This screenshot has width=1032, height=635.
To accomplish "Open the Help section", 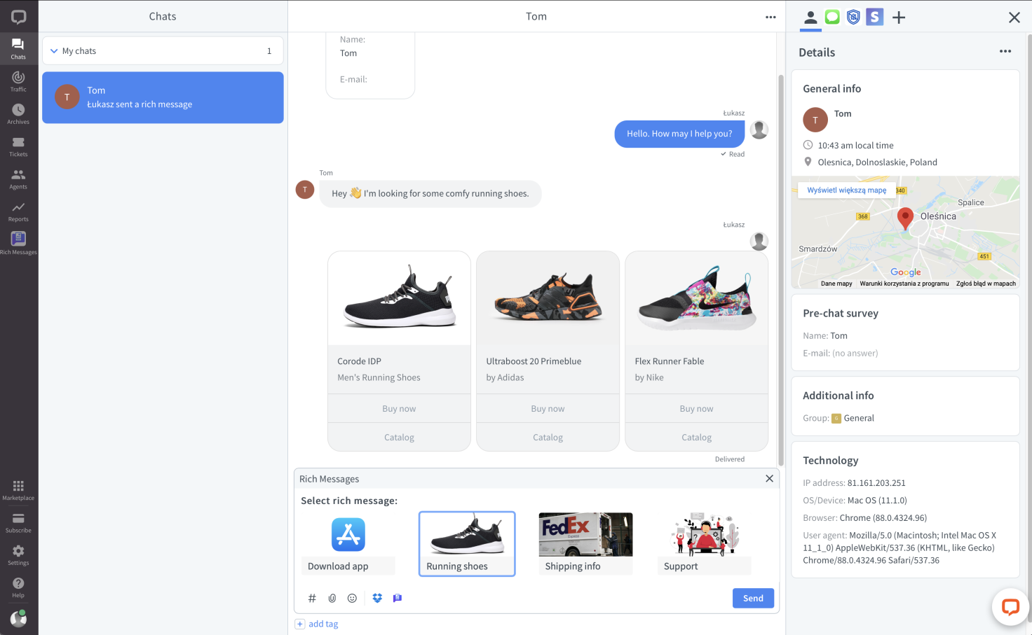I will click(x=18, y=587).
